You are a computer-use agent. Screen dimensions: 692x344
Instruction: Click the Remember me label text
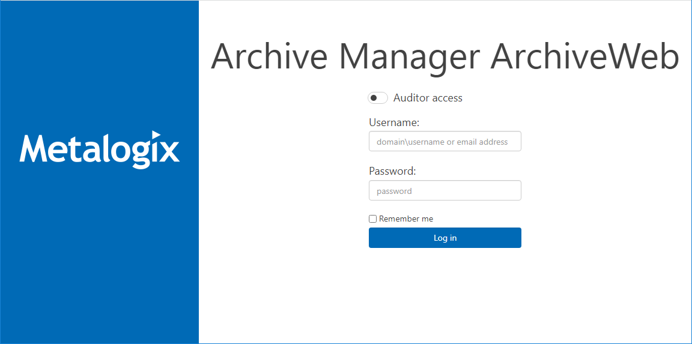(x=406, y=219)
